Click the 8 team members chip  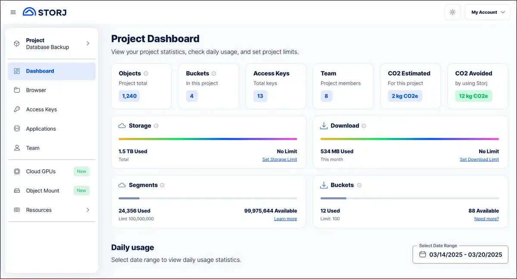(x=326, y=96)
